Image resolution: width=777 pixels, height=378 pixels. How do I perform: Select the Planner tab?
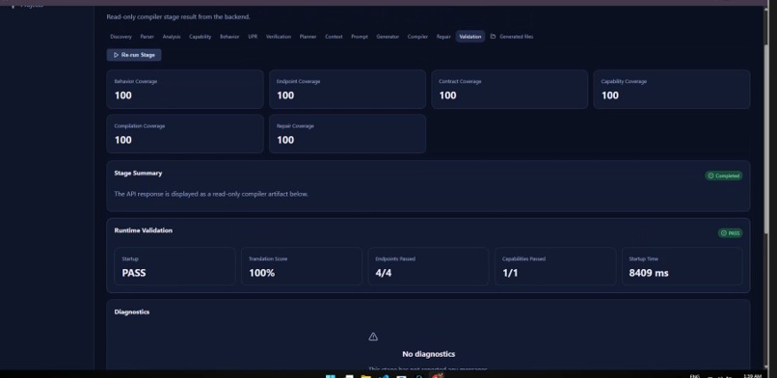pyautogui.click(x=308, y=37)
